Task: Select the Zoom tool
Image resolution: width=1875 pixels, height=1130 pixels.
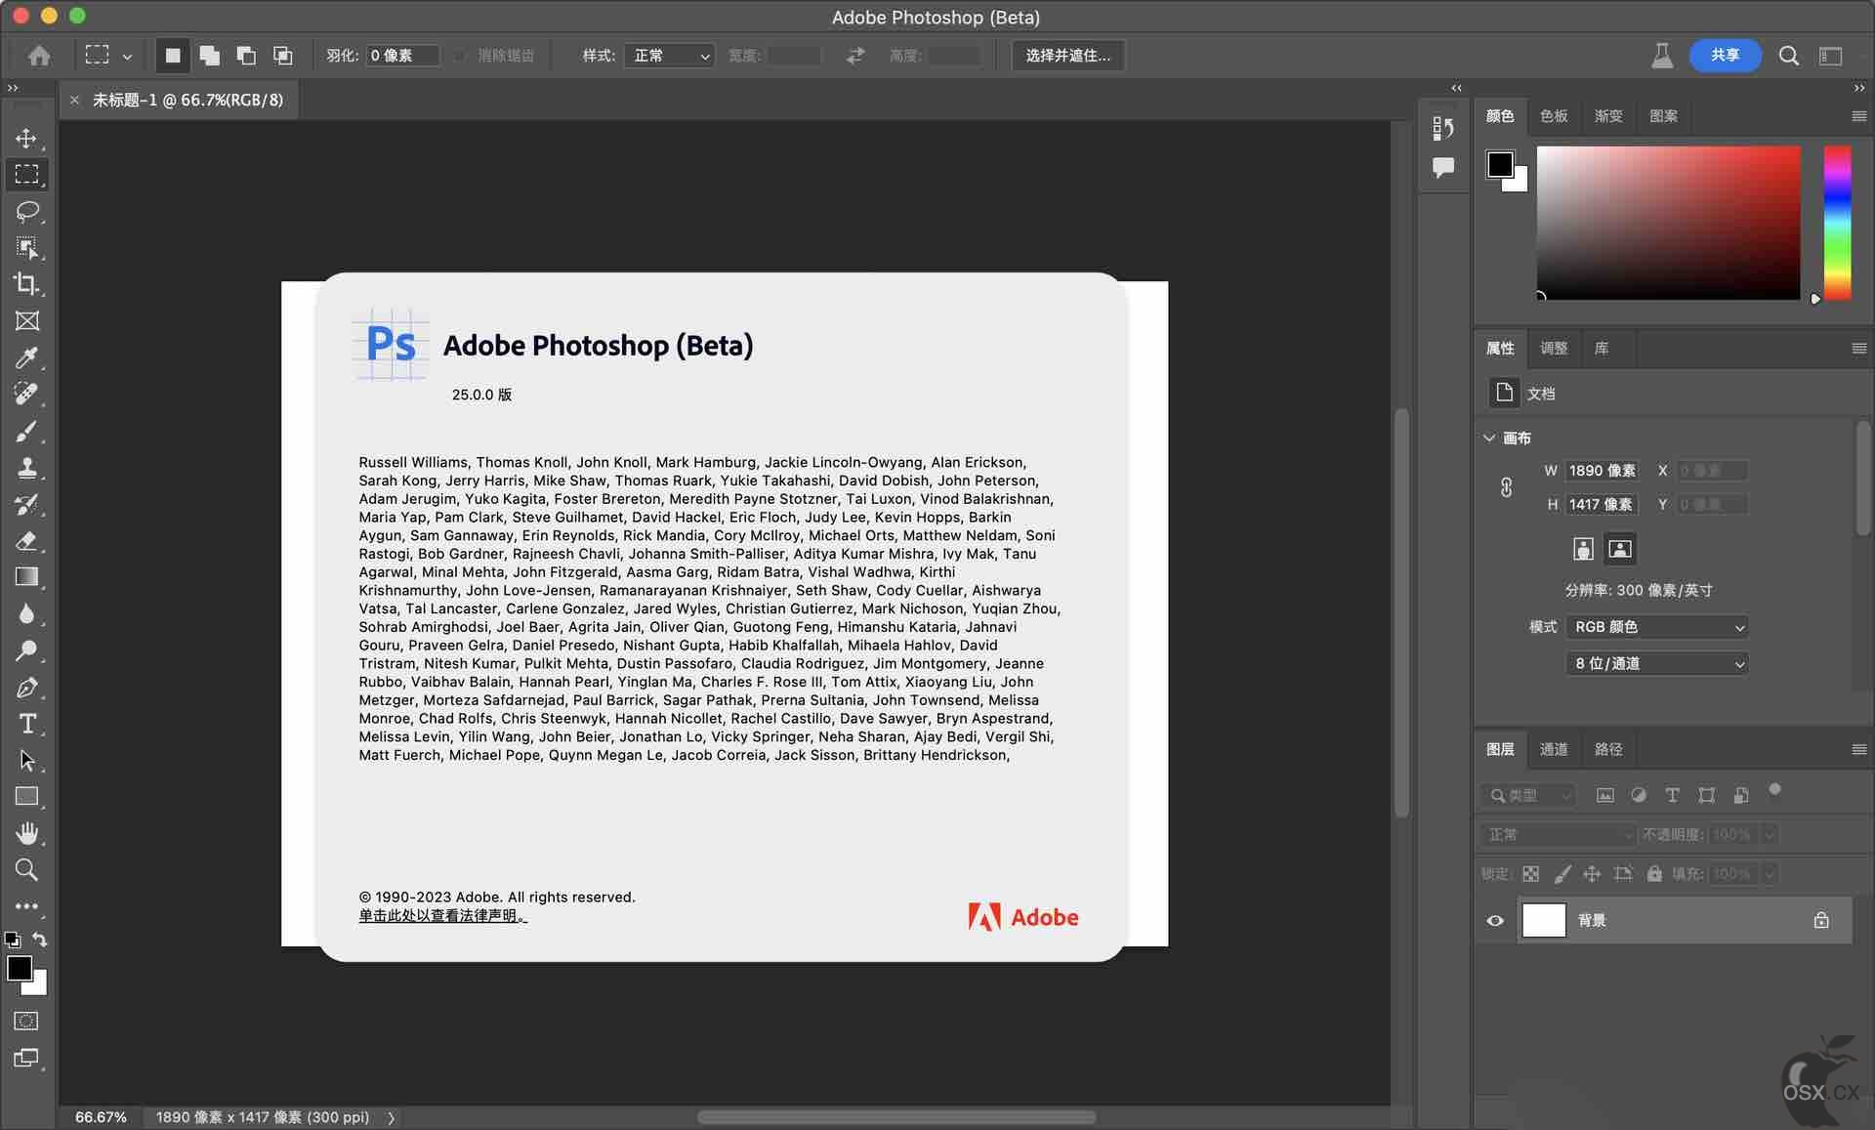Action: tap(26, 869)
